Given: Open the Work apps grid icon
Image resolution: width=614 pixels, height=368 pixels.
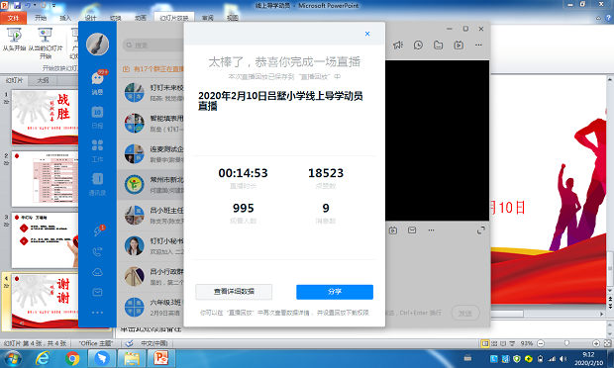Looking at the screenshot, I should (x=97, y=150).
